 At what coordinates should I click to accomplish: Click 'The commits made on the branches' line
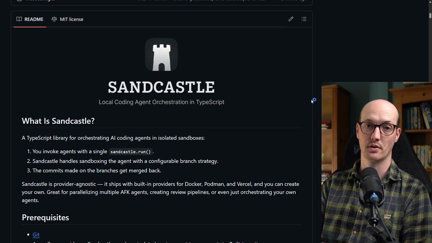pos(97,170)
